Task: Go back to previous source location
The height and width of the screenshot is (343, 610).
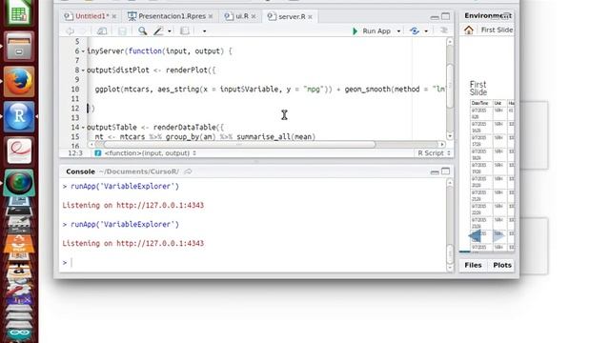Action: (x=70, y=30)
